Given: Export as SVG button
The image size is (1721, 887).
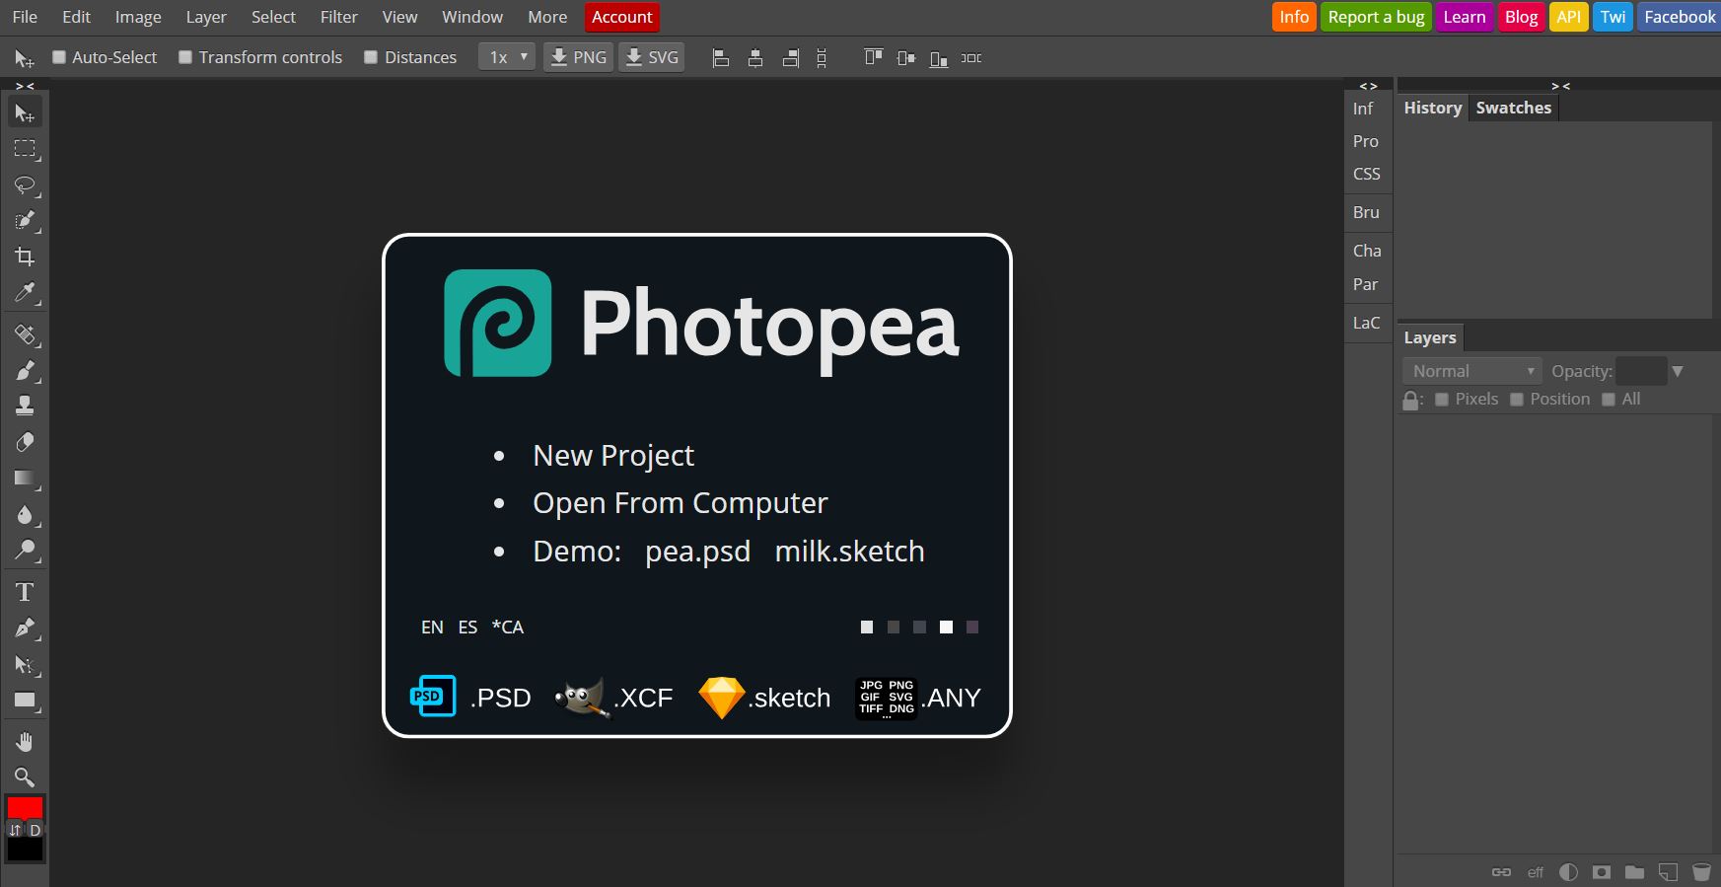Looking at the screenshot, I should (x=652, y=57).
